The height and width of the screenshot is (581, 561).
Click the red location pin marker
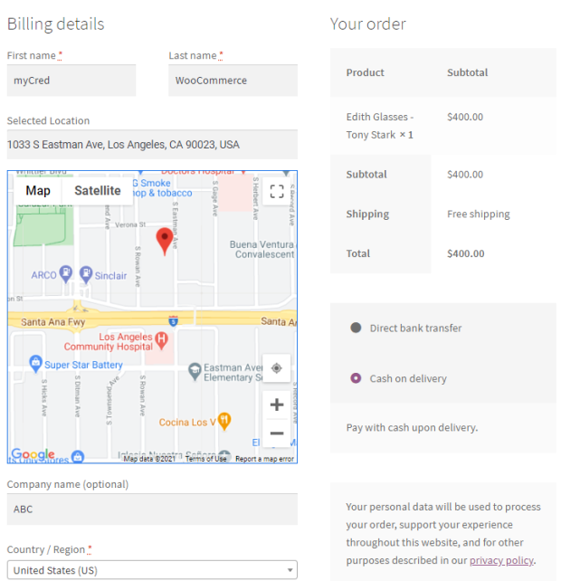165,242
